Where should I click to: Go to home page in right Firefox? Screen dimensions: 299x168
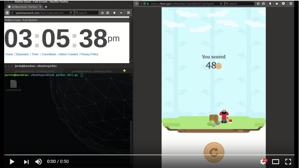277,3
